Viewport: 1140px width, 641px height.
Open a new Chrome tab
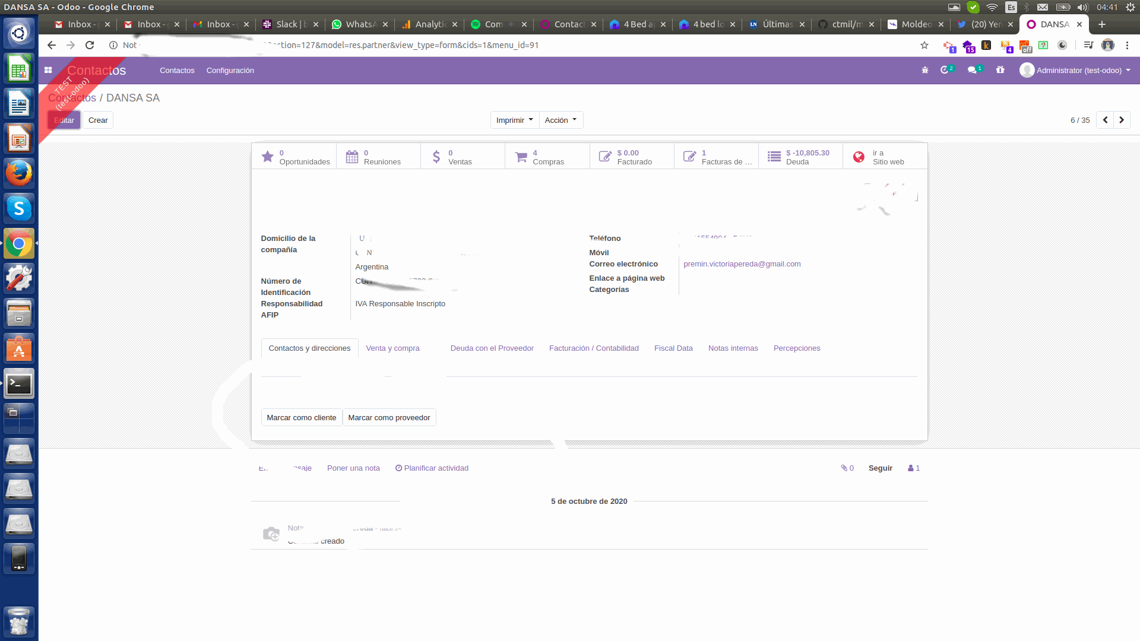click(1102, 24)
